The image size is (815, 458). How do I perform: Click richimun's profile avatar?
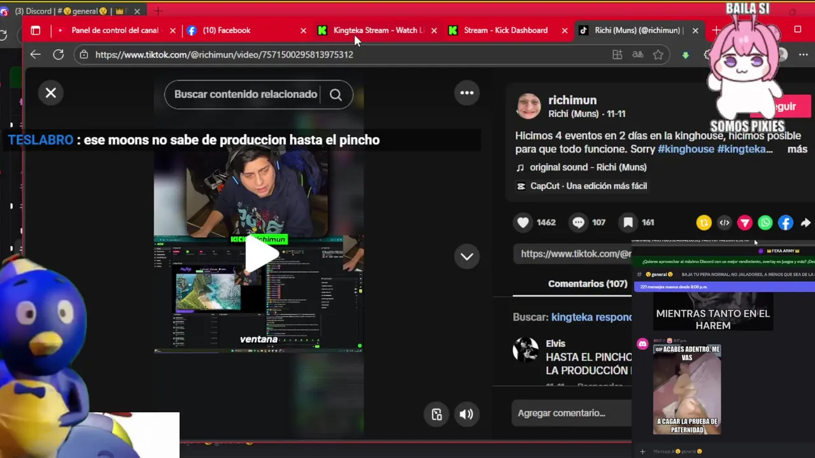pyautogui.click(x=528, y=106)
